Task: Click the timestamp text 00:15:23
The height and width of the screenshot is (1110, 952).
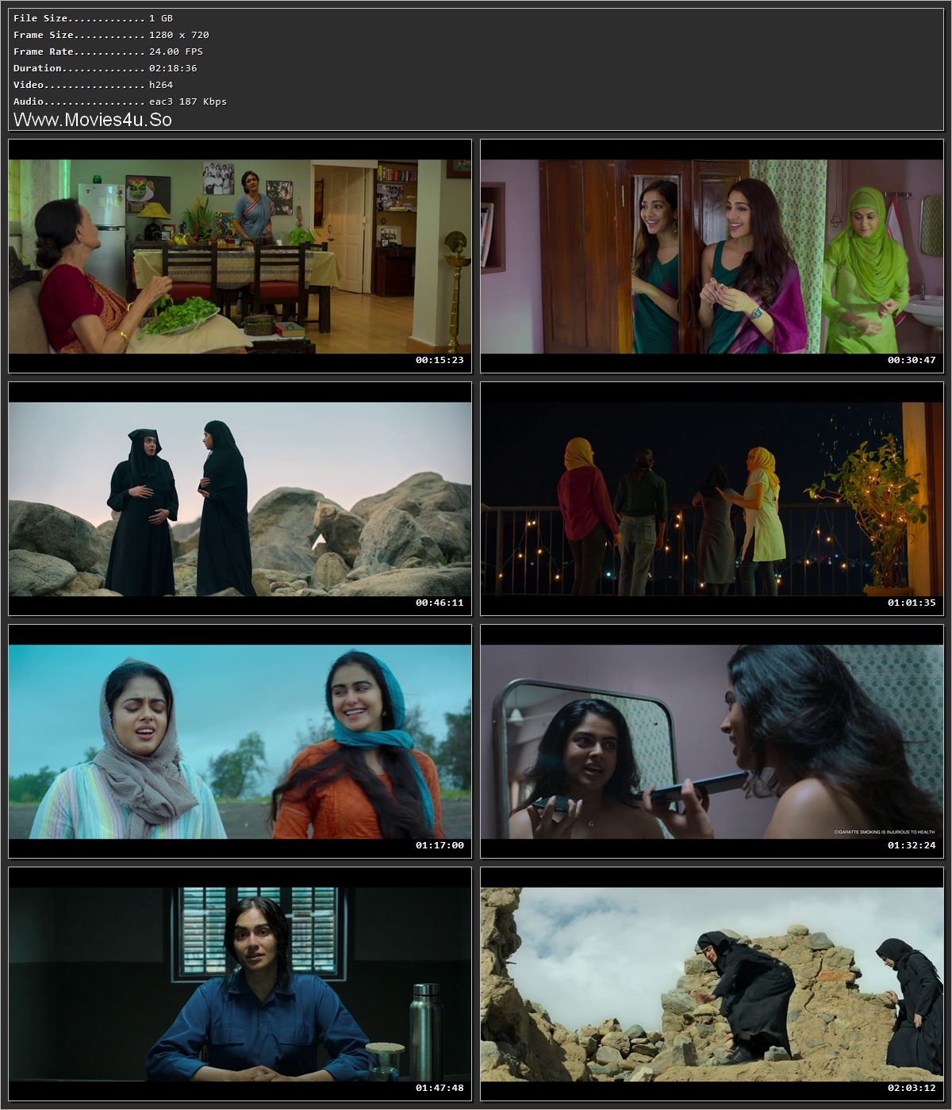Action: [x=440, y=360]
